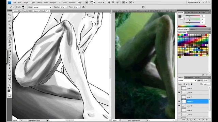Select Layer 8 thumbnail

click(x=184, y=106)
